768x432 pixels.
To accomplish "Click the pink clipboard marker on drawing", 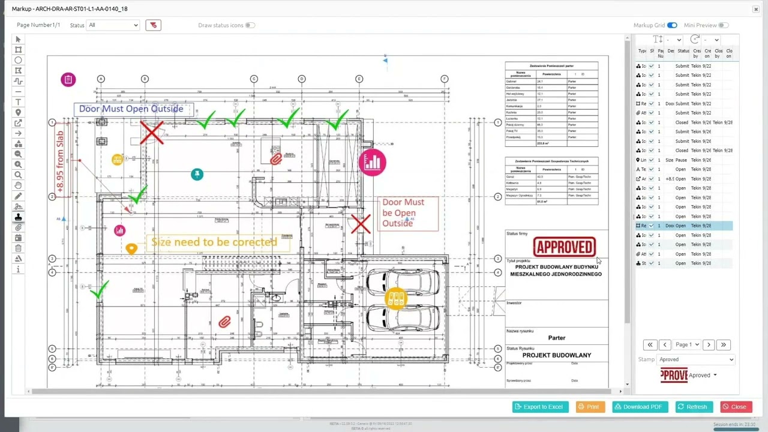I will coord(68,80).
